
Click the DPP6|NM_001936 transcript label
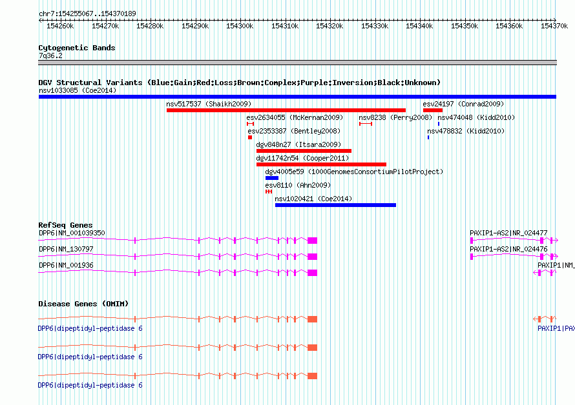click(x=66, y=265)
